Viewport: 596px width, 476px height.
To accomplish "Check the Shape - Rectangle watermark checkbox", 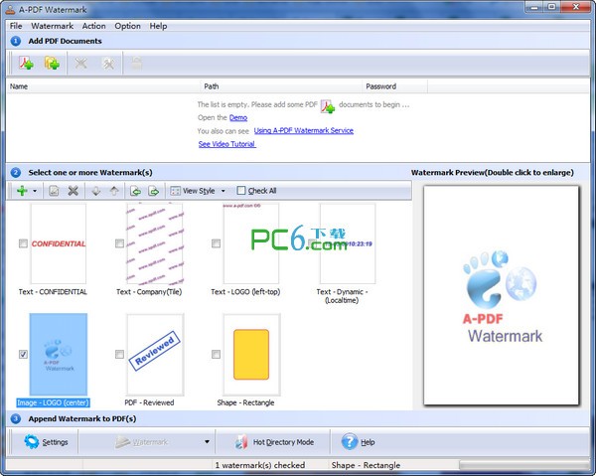I will click(x=216, y=355).
